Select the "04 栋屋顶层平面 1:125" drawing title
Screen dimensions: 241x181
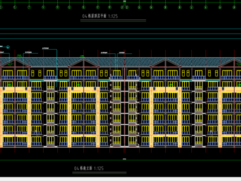coord(100,16)
